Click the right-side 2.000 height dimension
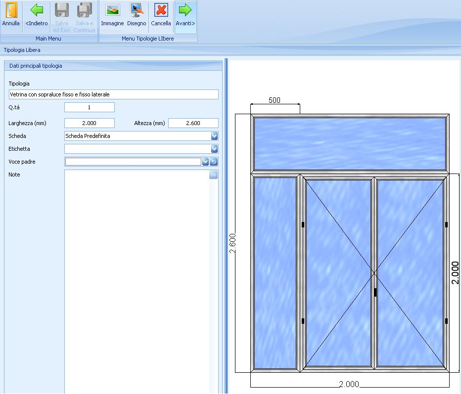 [x=455, y=273]
